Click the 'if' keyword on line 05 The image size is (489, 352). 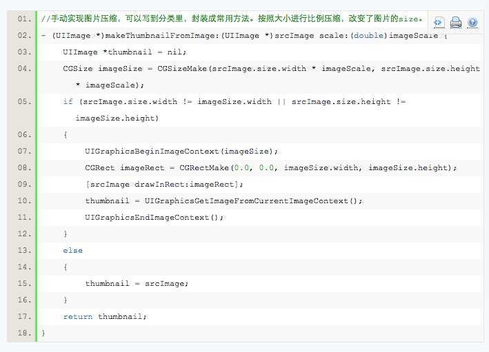[68, 101]
